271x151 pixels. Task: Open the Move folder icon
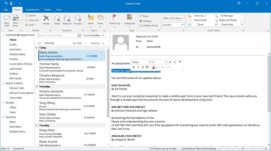pos(90,18)
